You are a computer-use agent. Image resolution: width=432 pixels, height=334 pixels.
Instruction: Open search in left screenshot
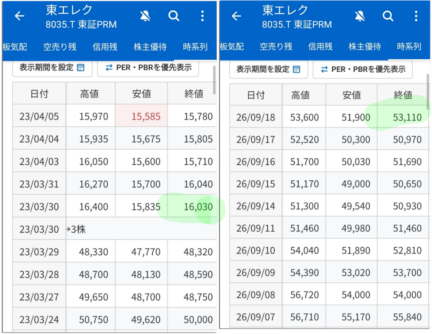(x=174, y=16)
